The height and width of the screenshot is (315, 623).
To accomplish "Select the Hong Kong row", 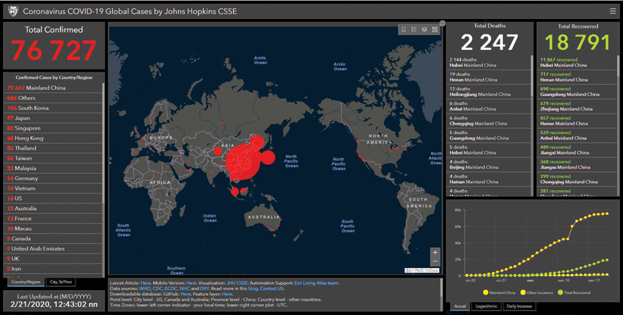I will [53, 138].
